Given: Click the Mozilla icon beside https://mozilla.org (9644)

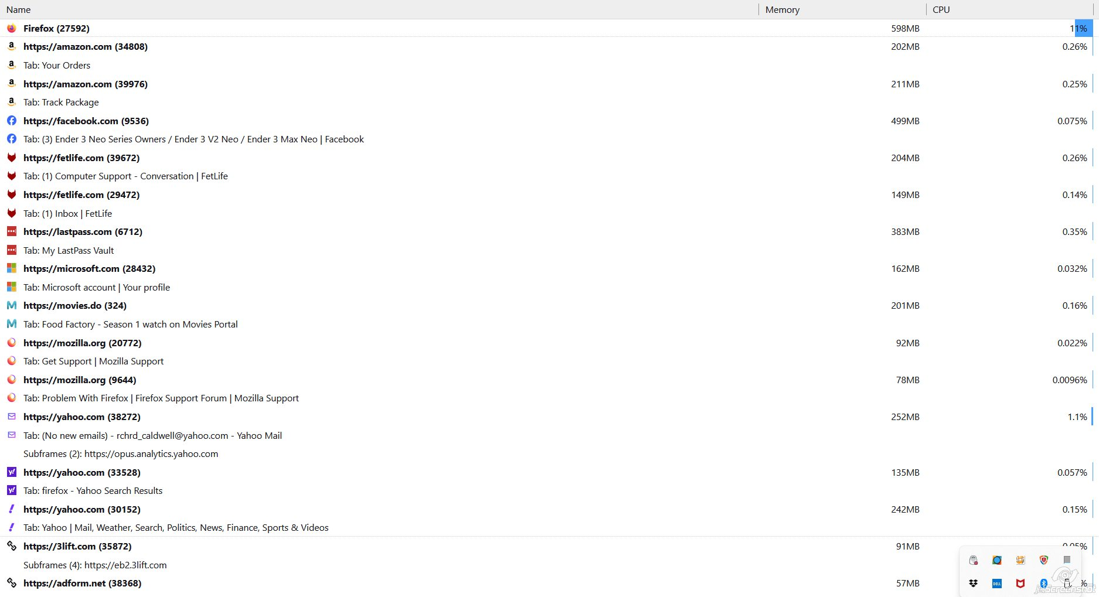Looking at the screenshot, I should point(11,380).
